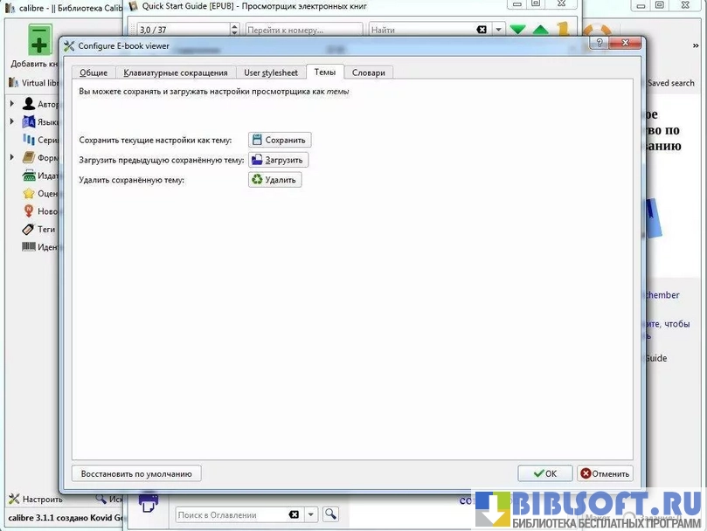Click the Удалить saved theme button
The width and height of the screenshot is (707, 531).
point(275,180)
